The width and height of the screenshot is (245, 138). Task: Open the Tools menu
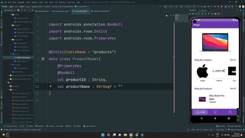click(51, 2)
